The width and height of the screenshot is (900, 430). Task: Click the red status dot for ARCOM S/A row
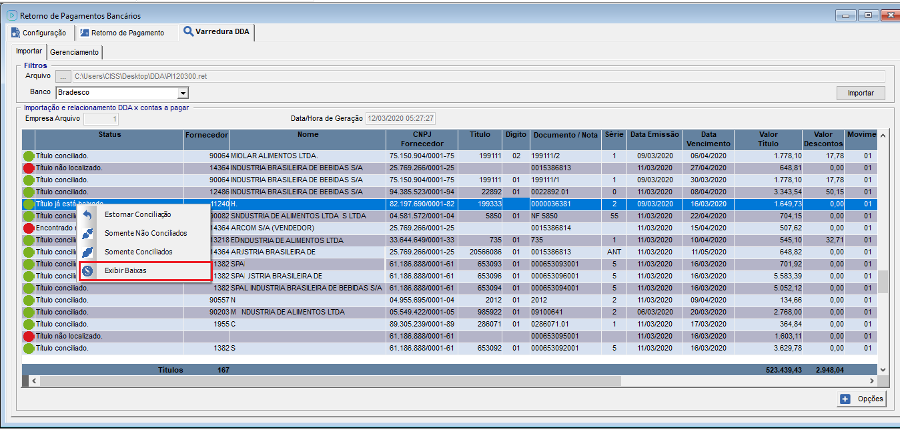click(x=29, y=228)
